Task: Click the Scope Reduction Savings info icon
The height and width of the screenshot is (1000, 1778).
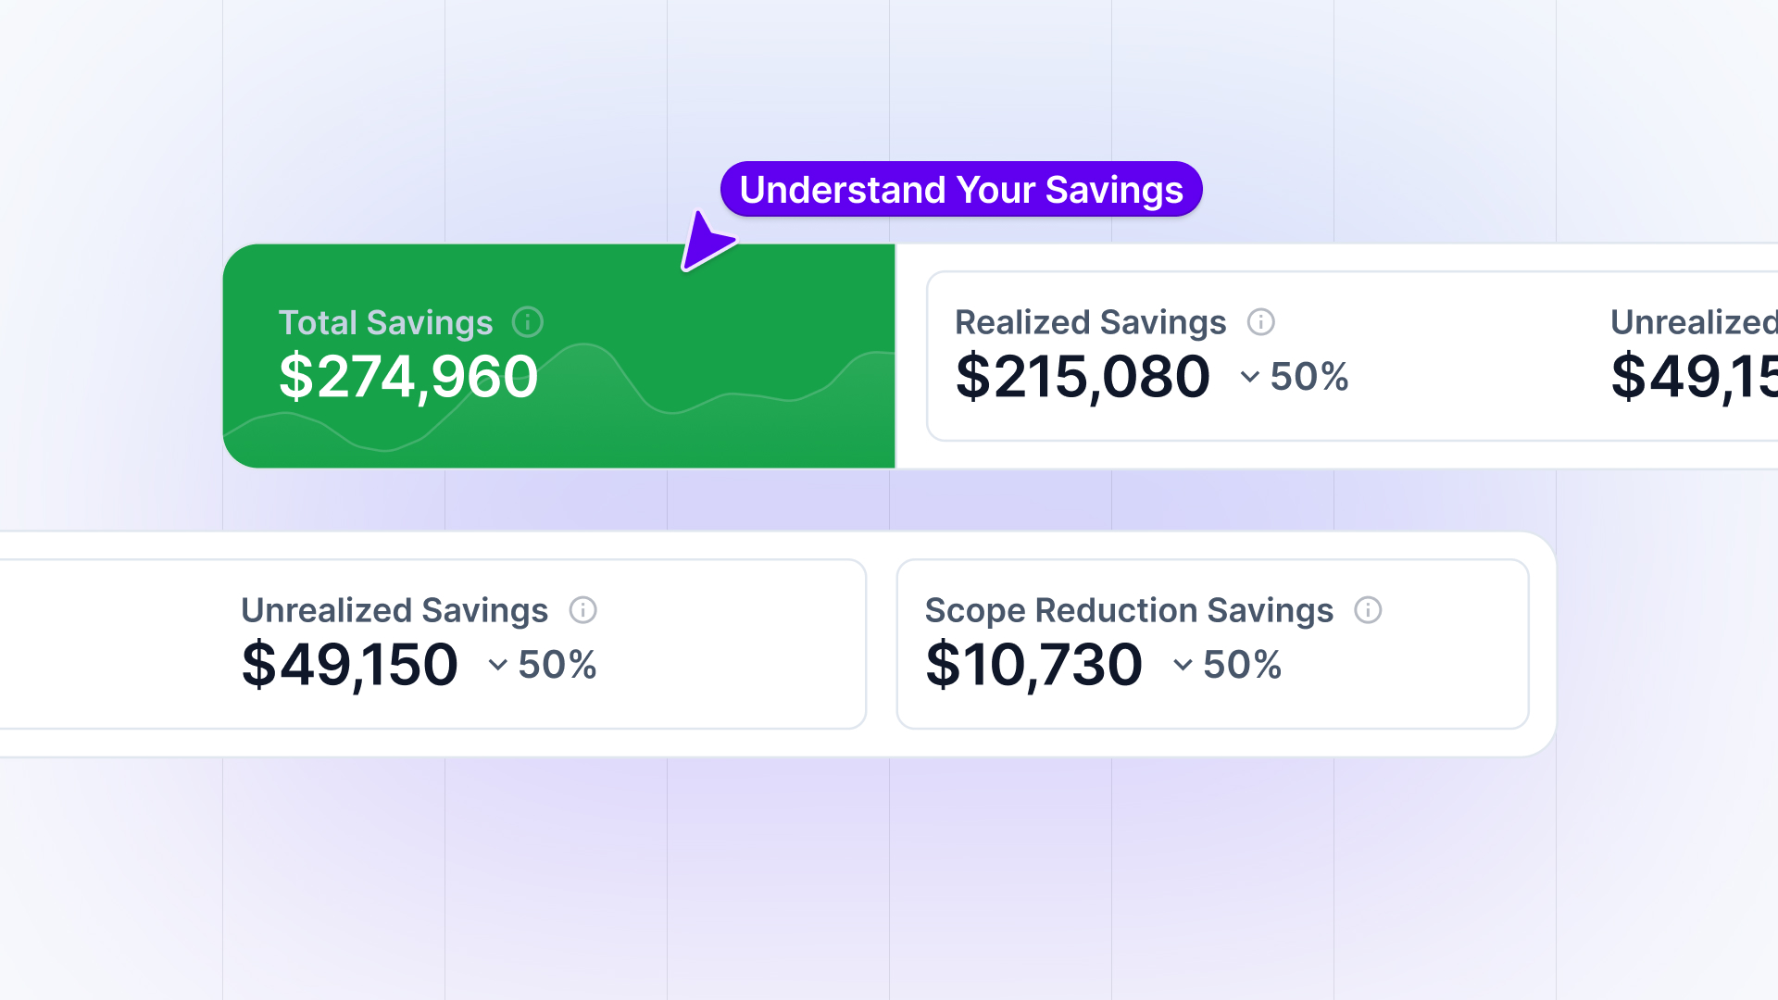Action: pyautogui.click(x=1369, y=610)
